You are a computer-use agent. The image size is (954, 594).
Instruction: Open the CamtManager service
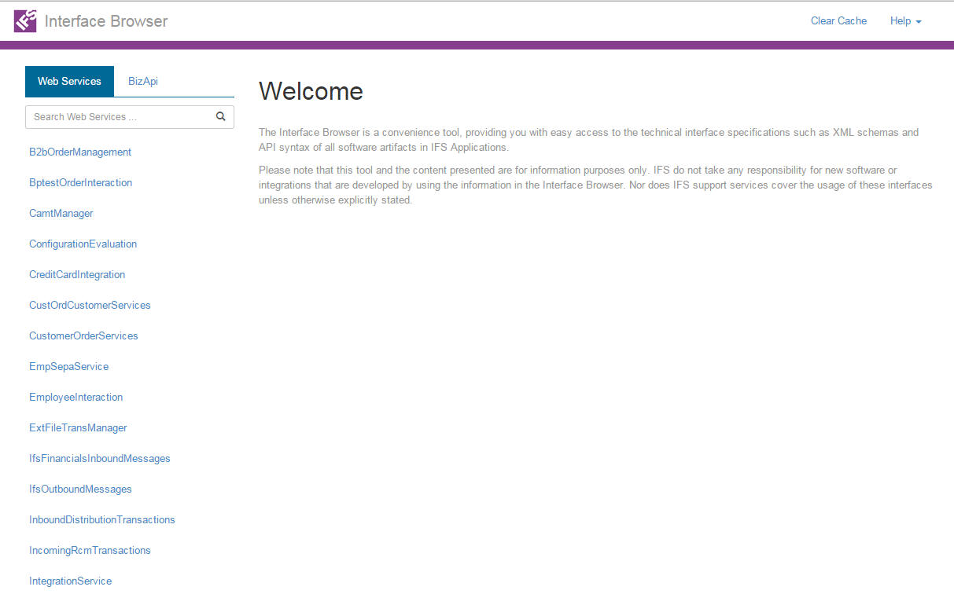61,213
